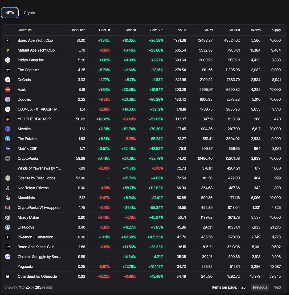Click the 15,979 holders value
Image resolution: width=289 pixels, height=295 pixels.
pos(255,276)
